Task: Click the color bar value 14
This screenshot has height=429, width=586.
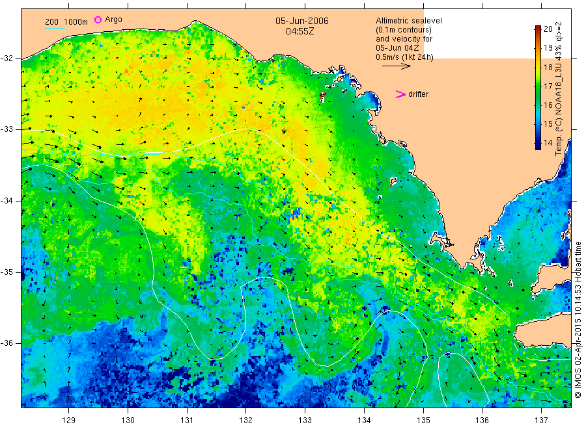Action: (548, 142)
